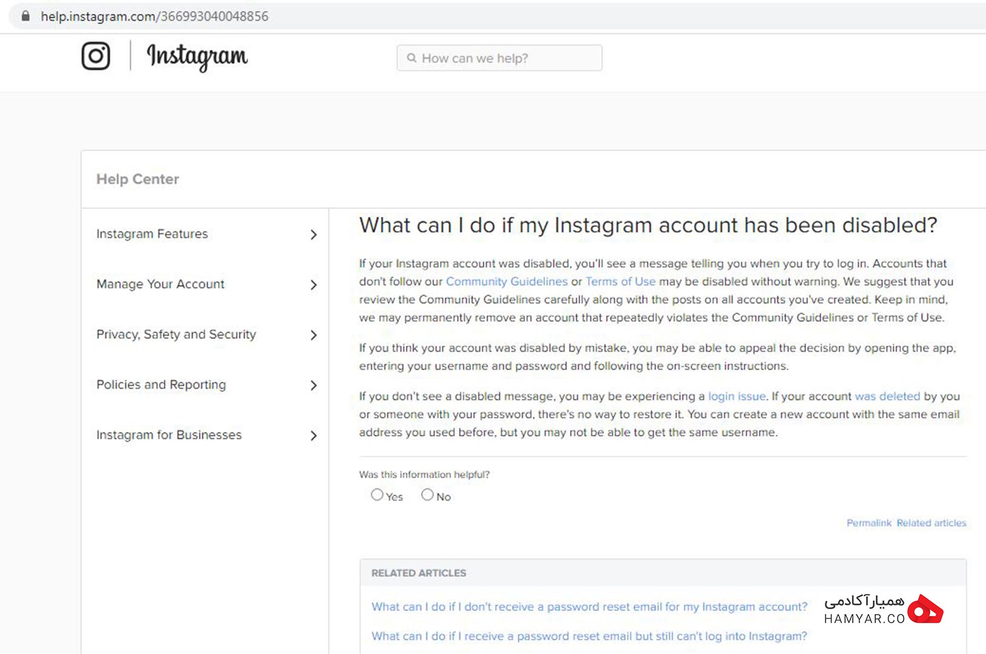
Task: Click the URL in the address bar
Action: point(154,16)
